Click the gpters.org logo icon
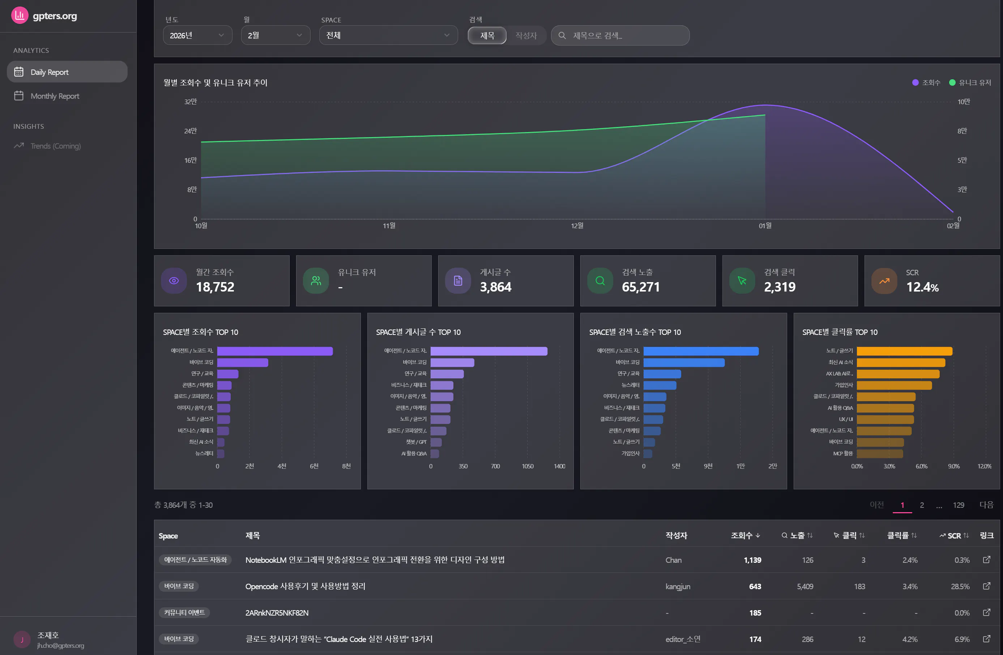The width and height of the screenshot is (1003, 655). point(20,16)
